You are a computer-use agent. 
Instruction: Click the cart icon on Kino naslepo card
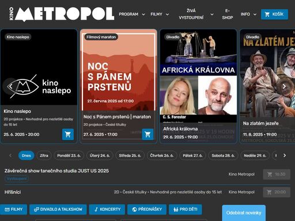[68, 134]
